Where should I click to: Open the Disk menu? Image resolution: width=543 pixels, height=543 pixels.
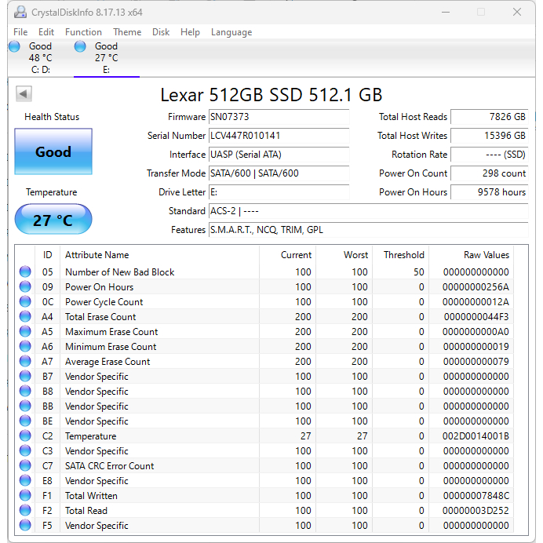161,32
